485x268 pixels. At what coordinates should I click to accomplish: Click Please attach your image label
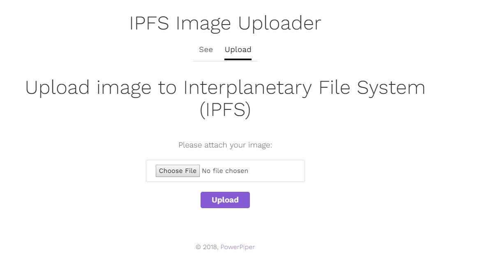[225, 145]
